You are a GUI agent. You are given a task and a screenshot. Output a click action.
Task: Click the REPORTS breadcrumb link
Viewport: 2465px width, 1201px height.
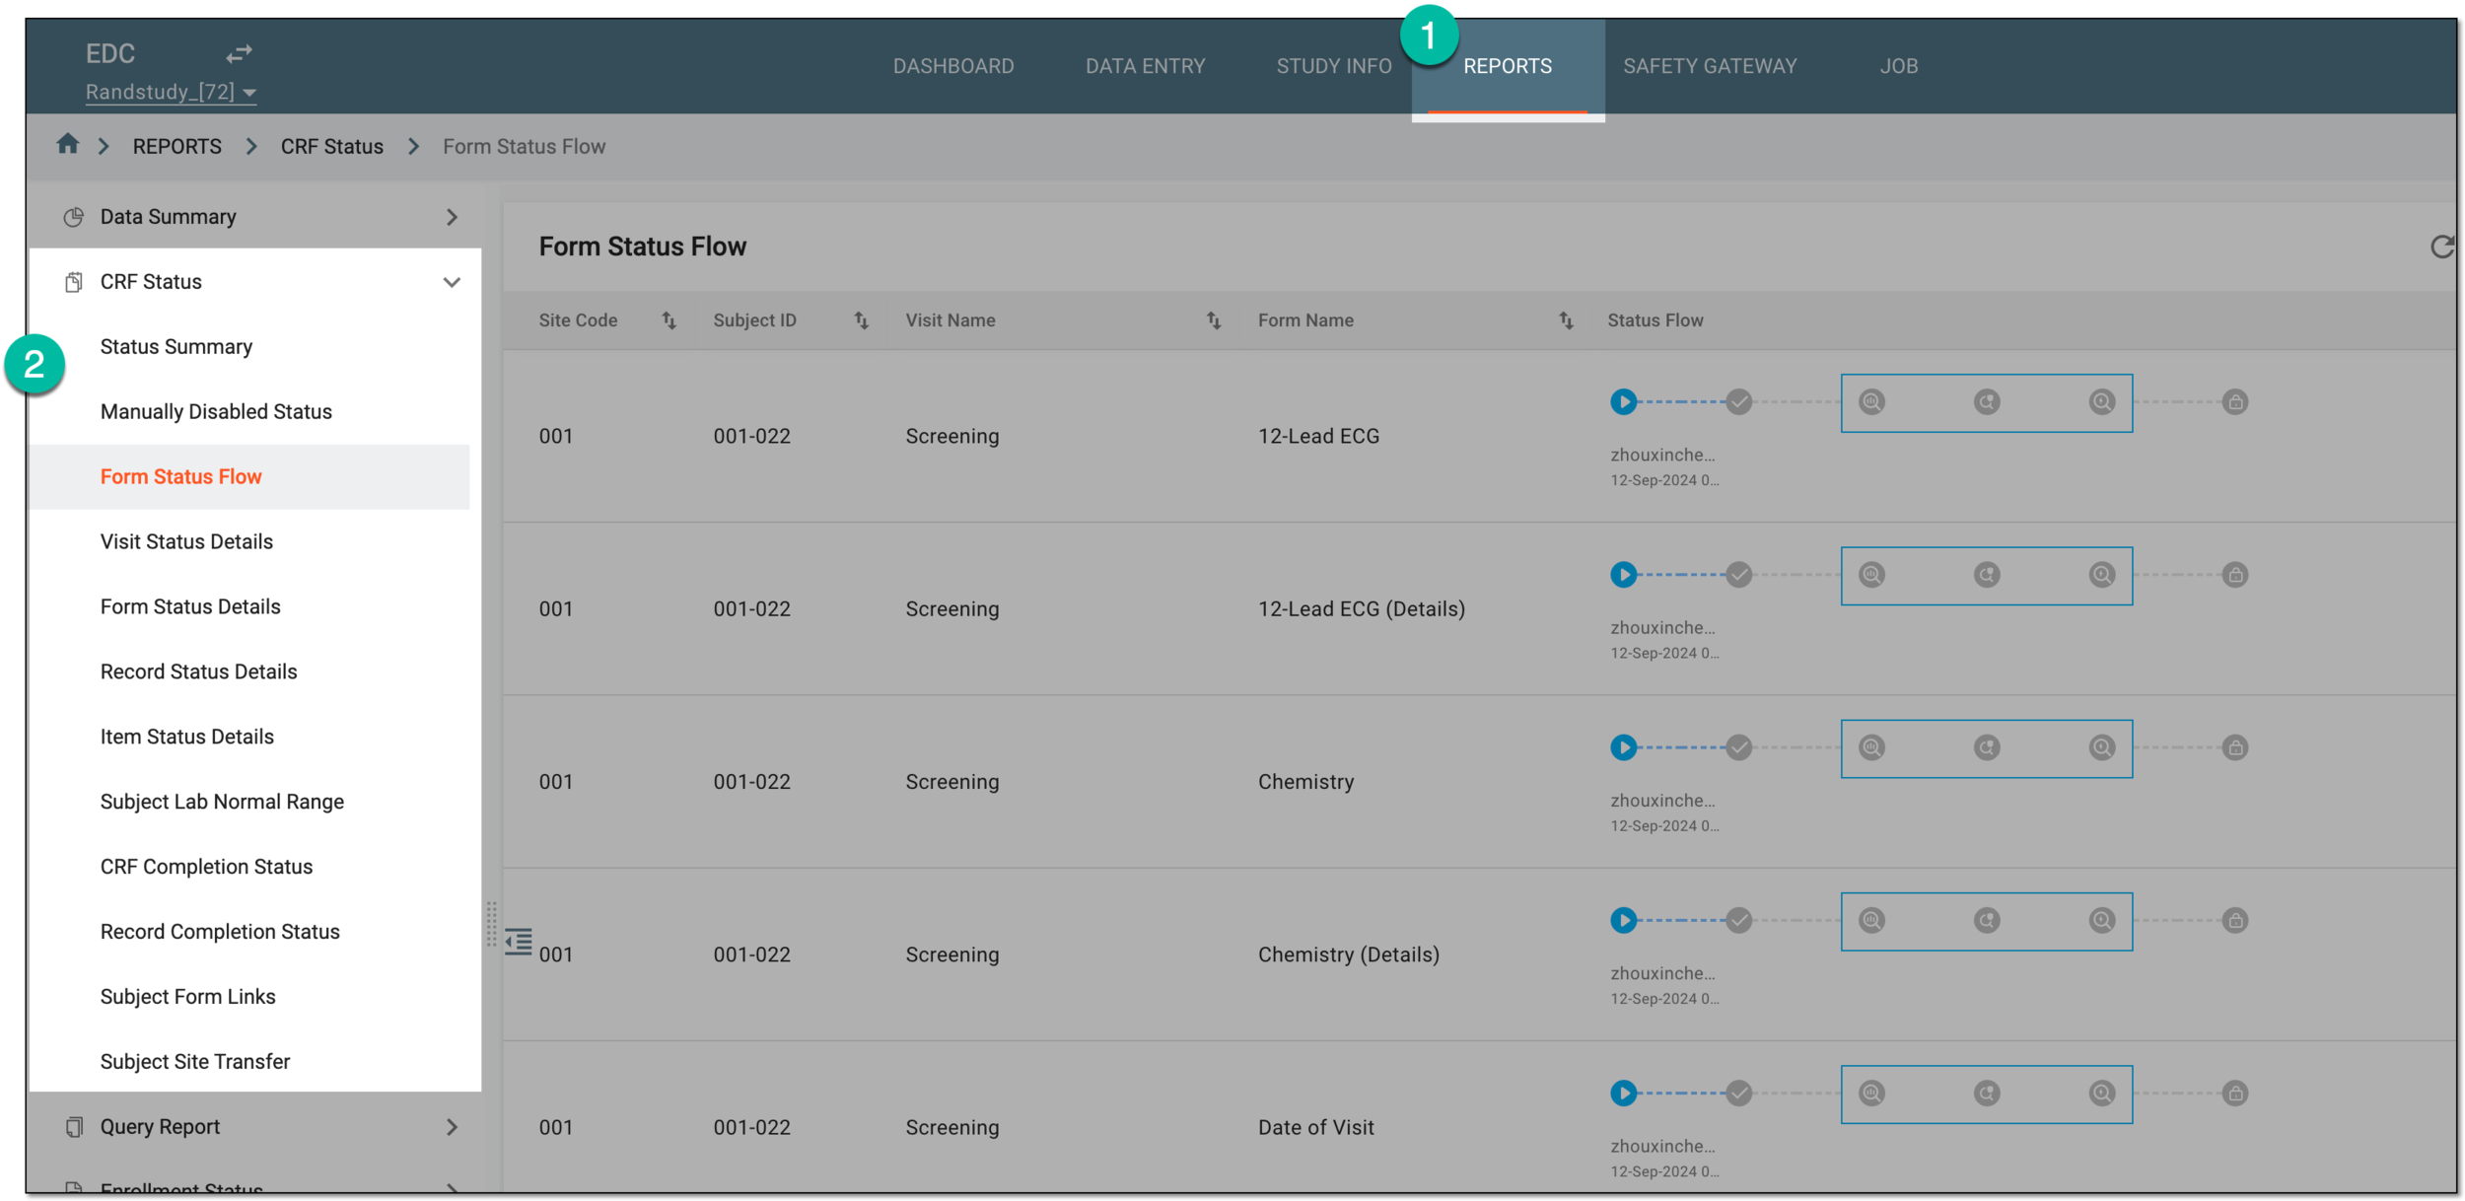click(177, 146)
